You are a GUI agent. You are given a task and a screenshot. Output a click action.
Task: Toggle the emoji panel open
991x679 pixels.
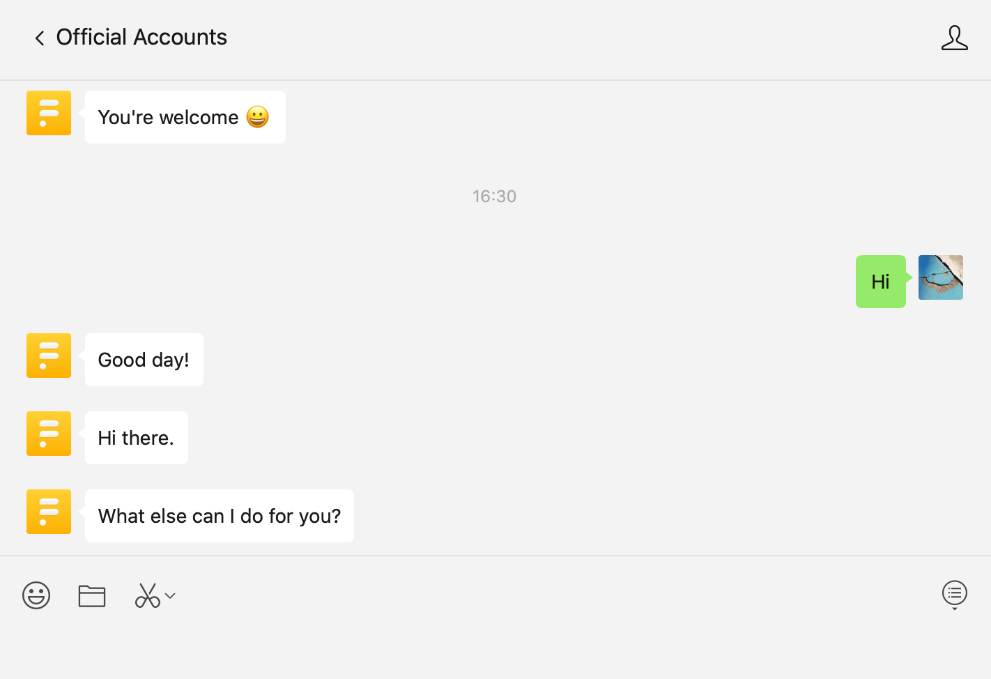pyautogui.click(x=36, y=595)
